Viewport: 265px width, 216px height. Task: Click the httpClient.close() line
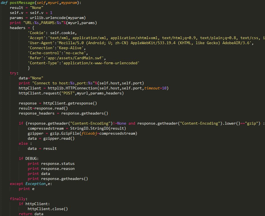tap(48, 209)
